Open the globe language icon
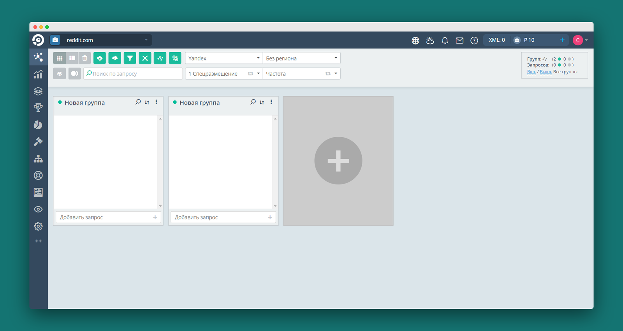This screenshot has width=623, height=331. [x=415, y=41]
